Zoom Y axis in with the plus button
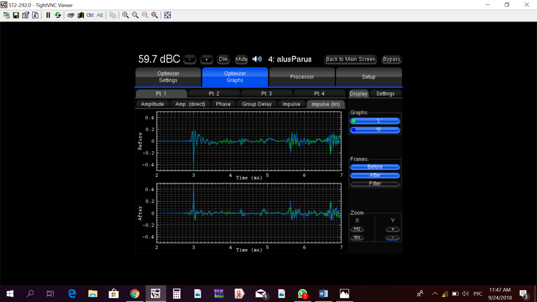Screen dimensions: 537x302 coord(393,229)
